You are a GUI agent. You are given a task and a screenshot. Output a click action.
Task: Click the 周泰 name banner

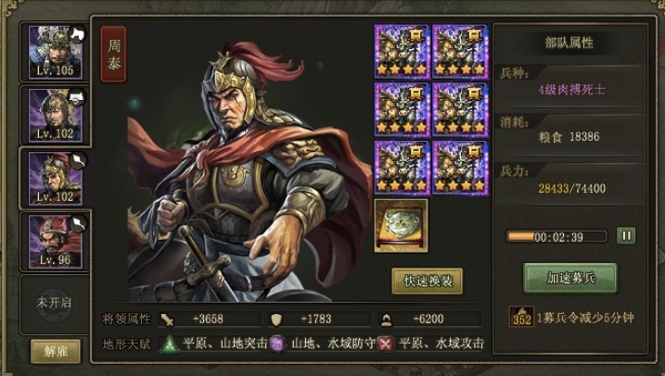tap(114, 55)
